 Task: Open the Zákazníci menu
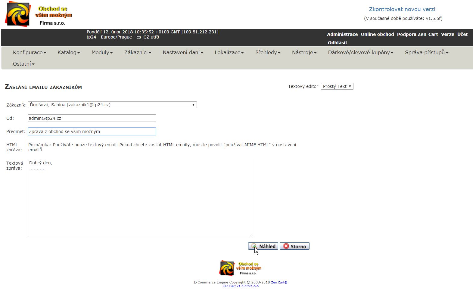point(138,52)
